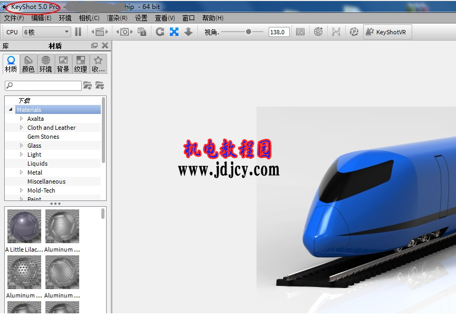Select the Liquids category
The image size is (456, 316).
pyautogui.click(x=37, y=164)
